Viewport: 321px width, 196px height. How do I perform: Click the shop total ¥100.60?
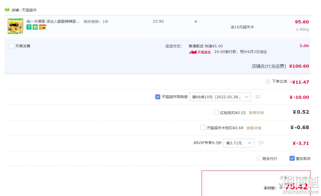click(x=299, y=66)
